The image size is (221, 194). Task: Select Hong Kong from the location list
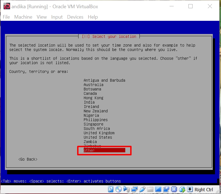tap(94, 98)
